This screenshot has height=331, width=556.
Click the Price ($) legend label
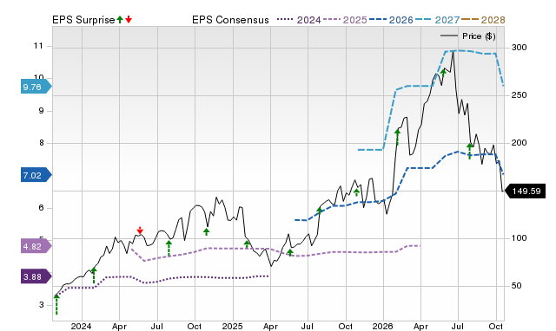[x=479, y=36]
